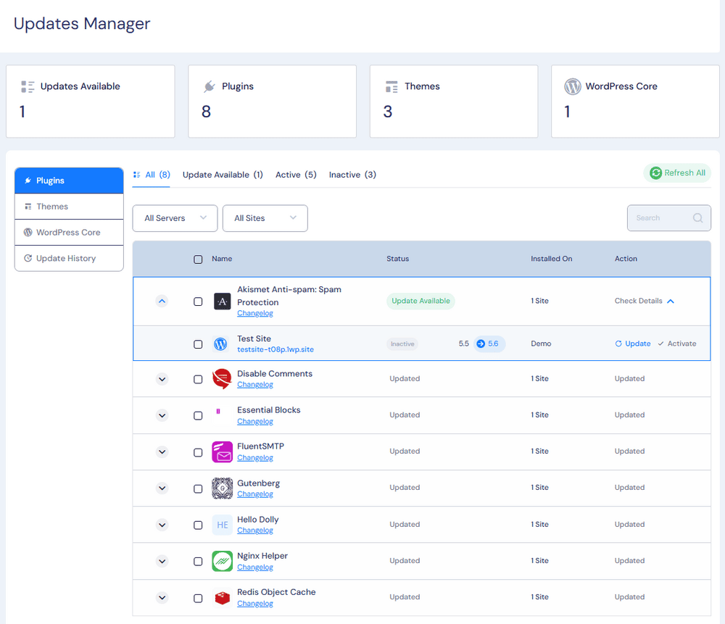Tick the Gutenberg checkbox
Screen dimensions: 725x624
click(198, 488)
